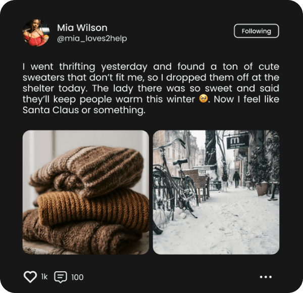
Task: Click the dark brown sweater at the bottom
Action: click(81, 236)
